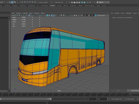The height and width of the screenshot is (104, 139).
Task: Click the range slider right end handle
Action: click(x=51, y=99)
